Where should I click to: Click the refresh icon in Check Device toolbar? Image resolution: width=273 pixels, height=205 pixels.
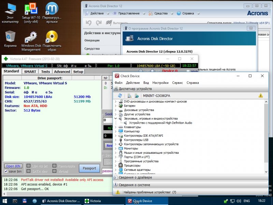120,96
